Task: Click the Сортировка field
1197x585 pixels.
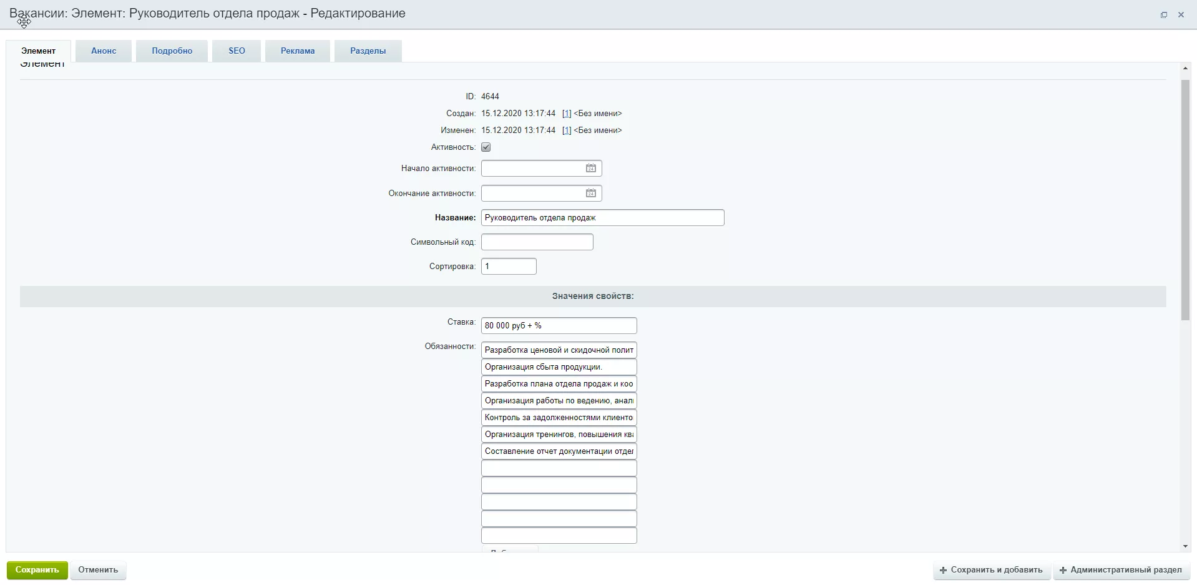Action: [x=509, y=267]
